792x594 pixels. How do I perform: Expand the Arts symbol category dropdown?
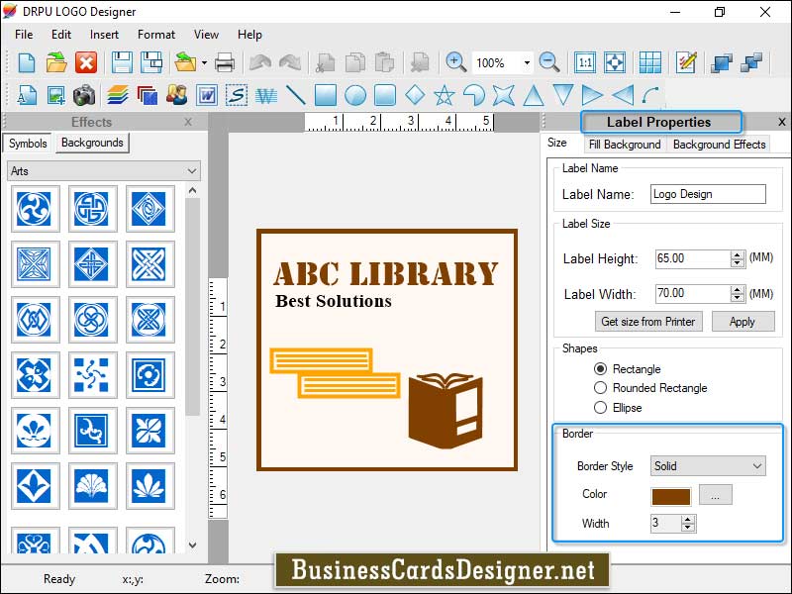tap(103, 171)
